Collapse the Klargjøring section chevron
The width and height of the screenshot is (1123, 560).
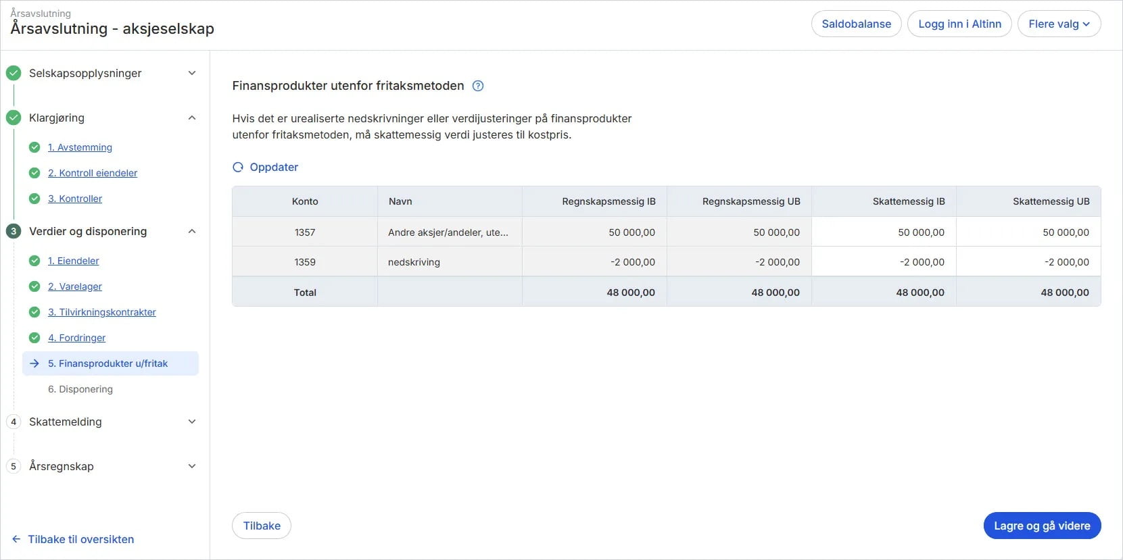[x=192, y=118]
